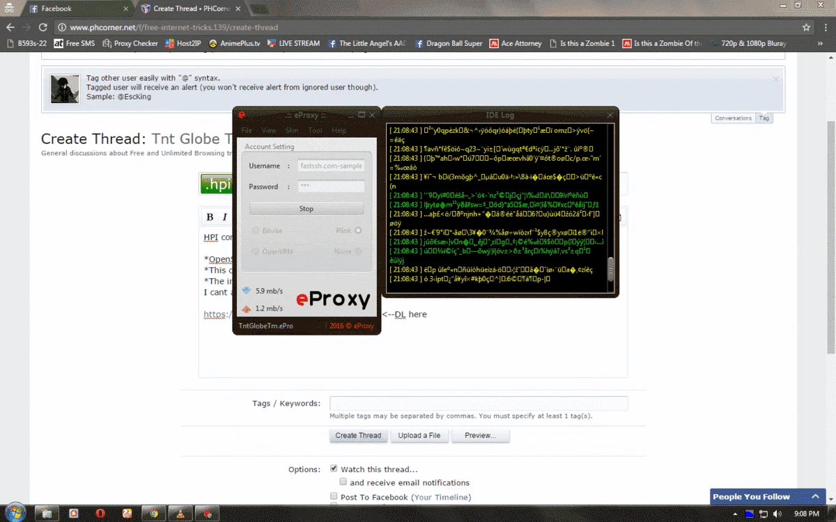The width and height of the screenshot is (836, 522).
Task: Click the TntGlobeTm.ePro status text
Action: (266, 326)
